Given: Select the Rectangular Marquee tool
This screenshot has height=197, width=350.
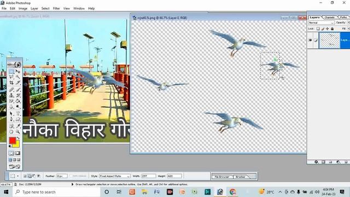Looking at the screenshot, I should 11,72.
